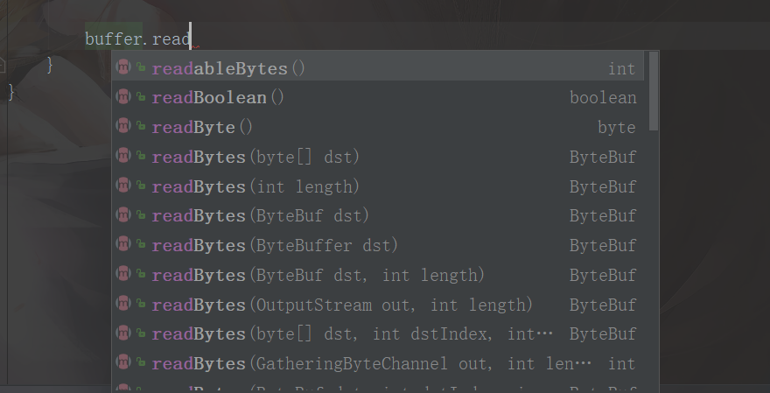Choose readBytes(int length) from suggestions
Image resolution: width=770 pixels, height=393 pixels.
point(255,186)
